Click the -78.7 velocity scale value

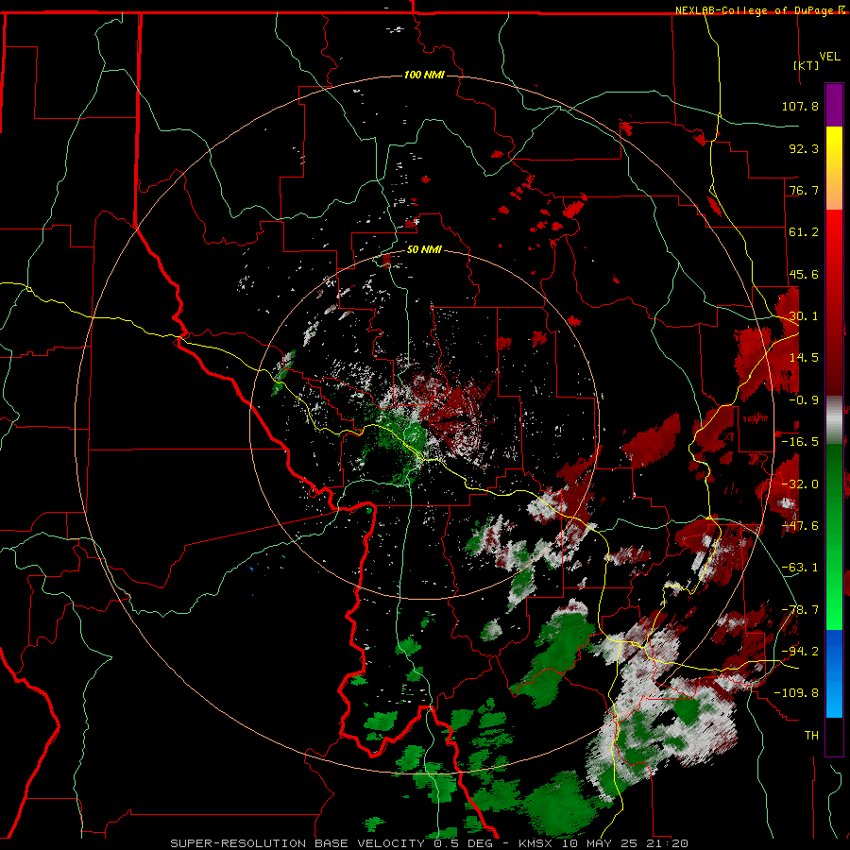pos(800,610)
